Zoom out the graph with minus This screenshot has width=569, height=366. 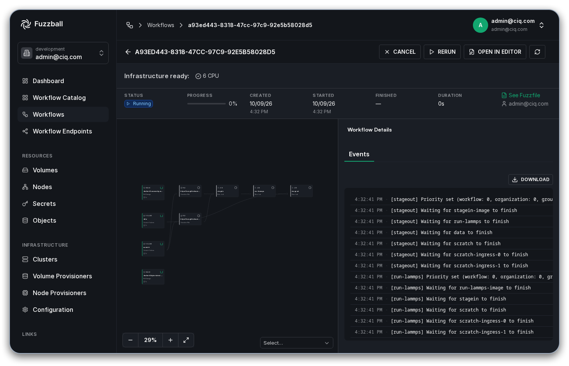(x=130, y=340)
